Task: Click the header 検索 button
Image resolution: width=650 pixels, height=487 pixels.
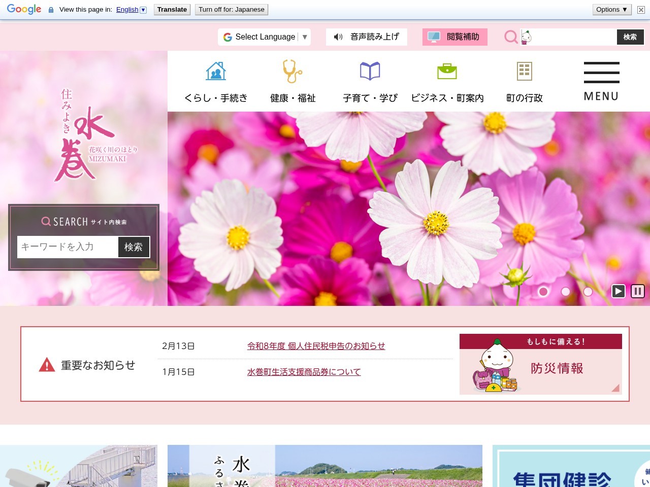Action: click(x=630, y=37)
